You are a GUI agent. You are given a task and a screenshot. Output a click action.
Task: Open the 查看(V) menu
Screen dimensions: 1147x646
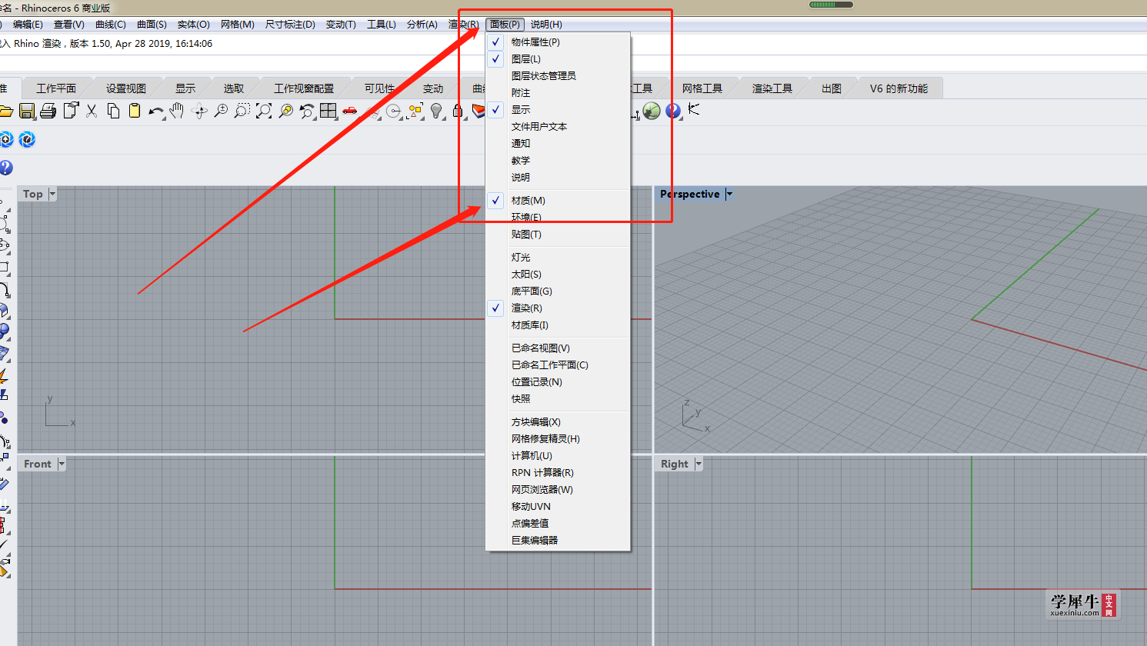coord(69,25)
